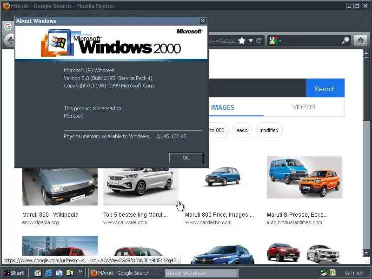Click en.wikipedia.org source text
Screen dimensions: 372x279
[x=40, y=223]
